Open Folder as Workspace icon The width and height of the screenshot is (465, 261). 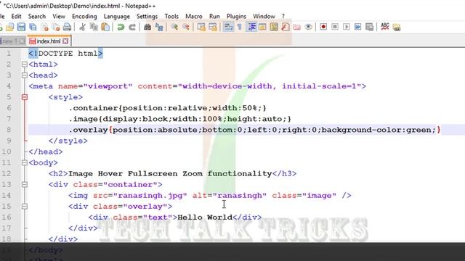pos(297,28)
